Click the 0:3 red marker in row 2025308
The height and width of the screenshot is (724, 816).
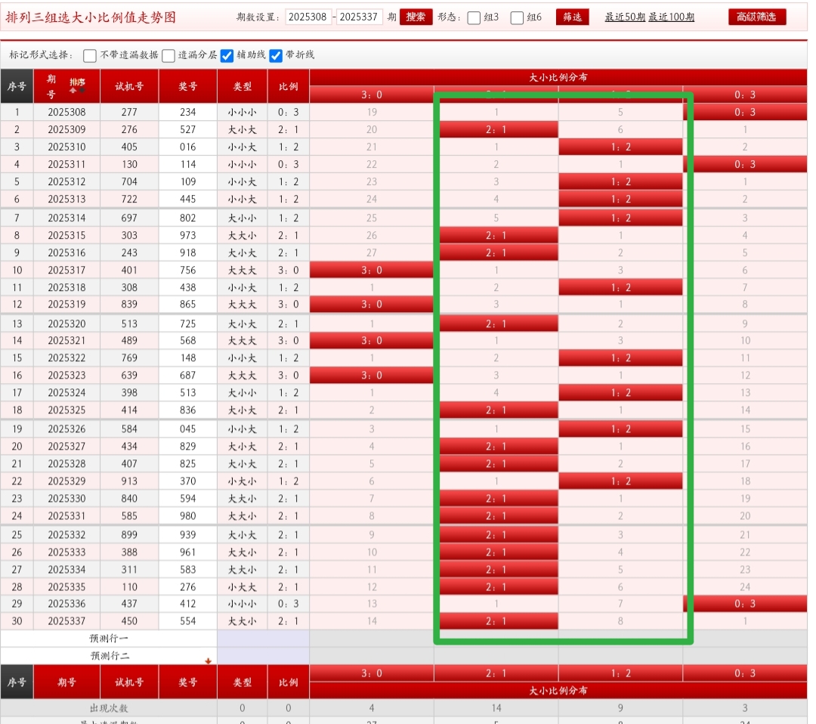pyautogui.click(x=744, y=112)
